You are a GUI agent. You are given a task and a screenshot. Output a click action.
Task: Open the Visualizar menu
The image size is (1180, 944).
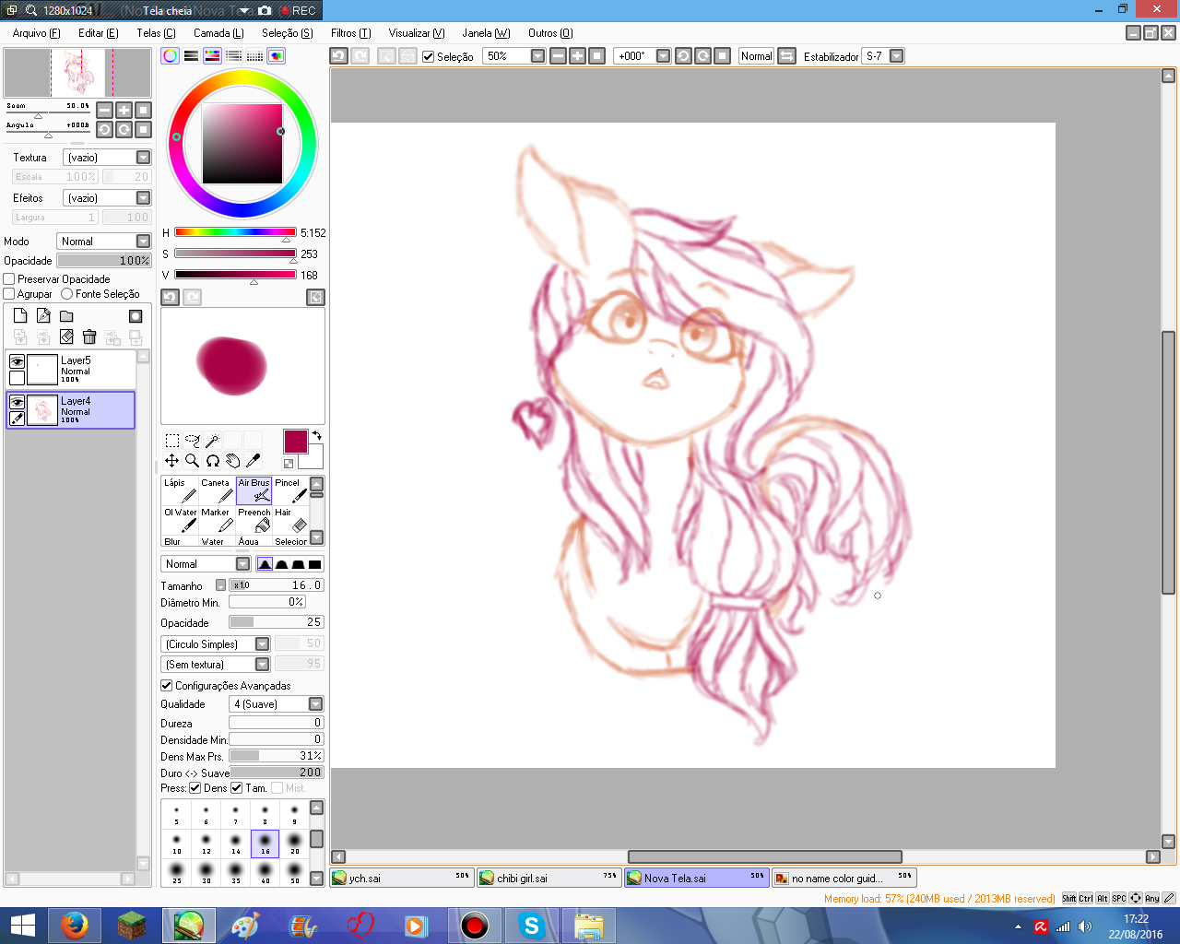point(417,33)
